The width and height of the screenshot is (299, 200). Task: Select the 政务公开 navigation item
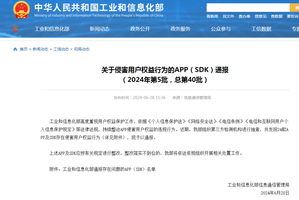140,29
